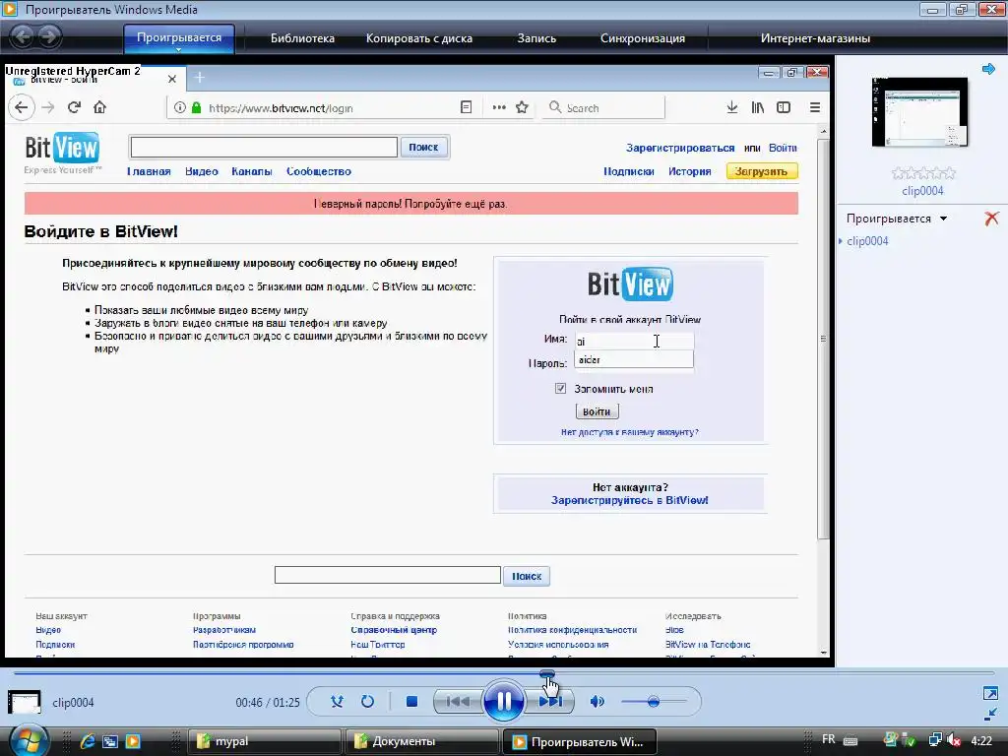The width and height of the screenshot is (1008, 756).
Task: Pause playback with the round center button
Action: click(x=503, y=701)
